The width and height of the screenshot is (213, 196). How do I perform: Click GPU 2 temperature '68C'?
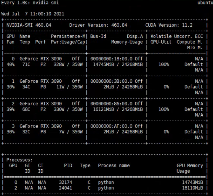[26, 109]
